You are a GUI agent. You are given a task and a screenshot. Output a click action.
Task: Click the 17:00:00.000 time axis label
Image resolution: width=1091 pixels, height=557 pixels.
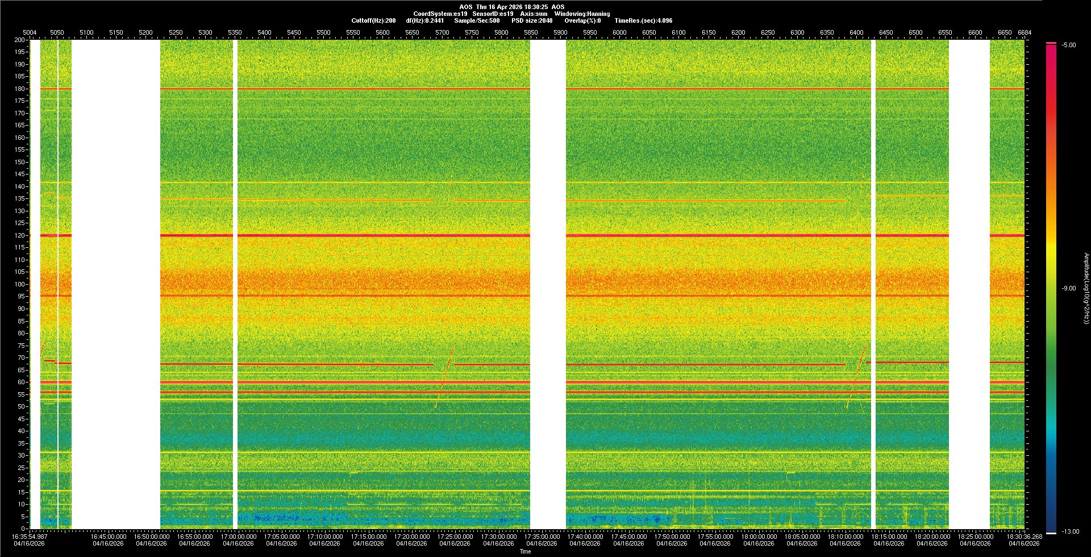point(238,536)
